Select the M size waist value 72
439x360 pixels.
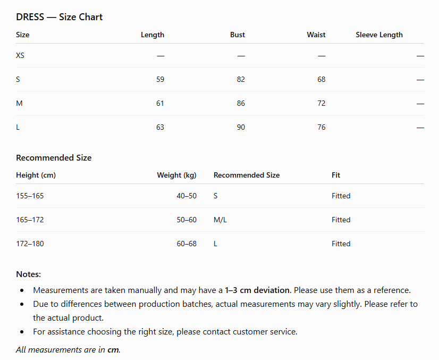(x=322, y=103)
